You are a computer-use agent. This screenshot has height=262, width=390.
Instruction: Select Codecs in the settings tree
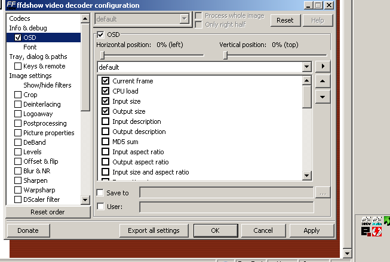click(x=20, y=18)
